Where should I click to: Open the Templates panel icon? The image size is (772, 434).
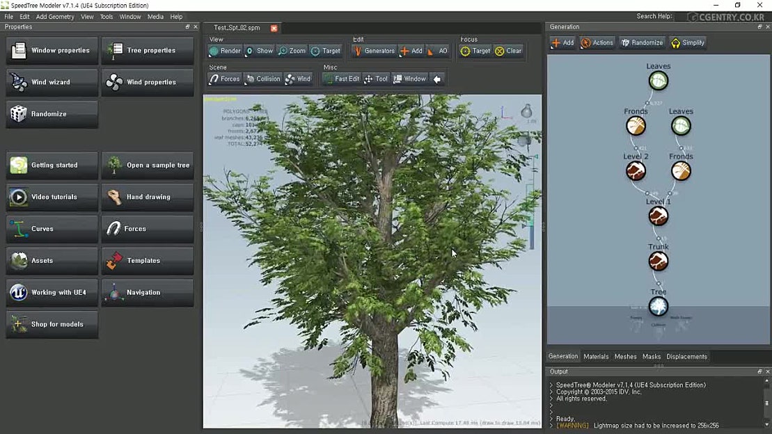148,261
